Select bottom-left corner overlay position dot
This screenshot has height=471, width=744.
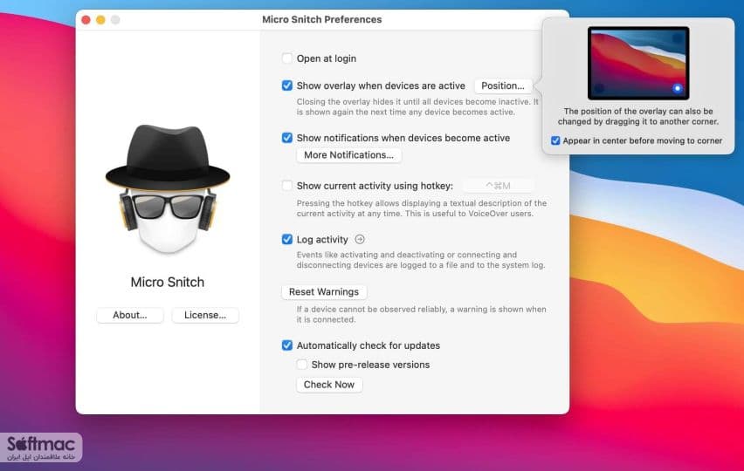click(x=600, y=88)
